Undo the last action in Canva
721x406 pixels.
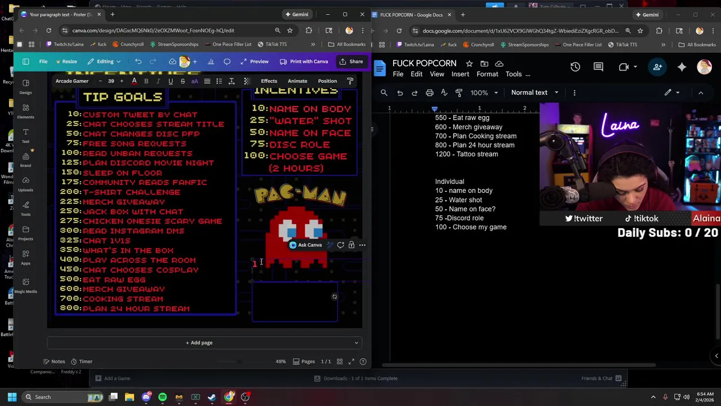coord(138,61)
